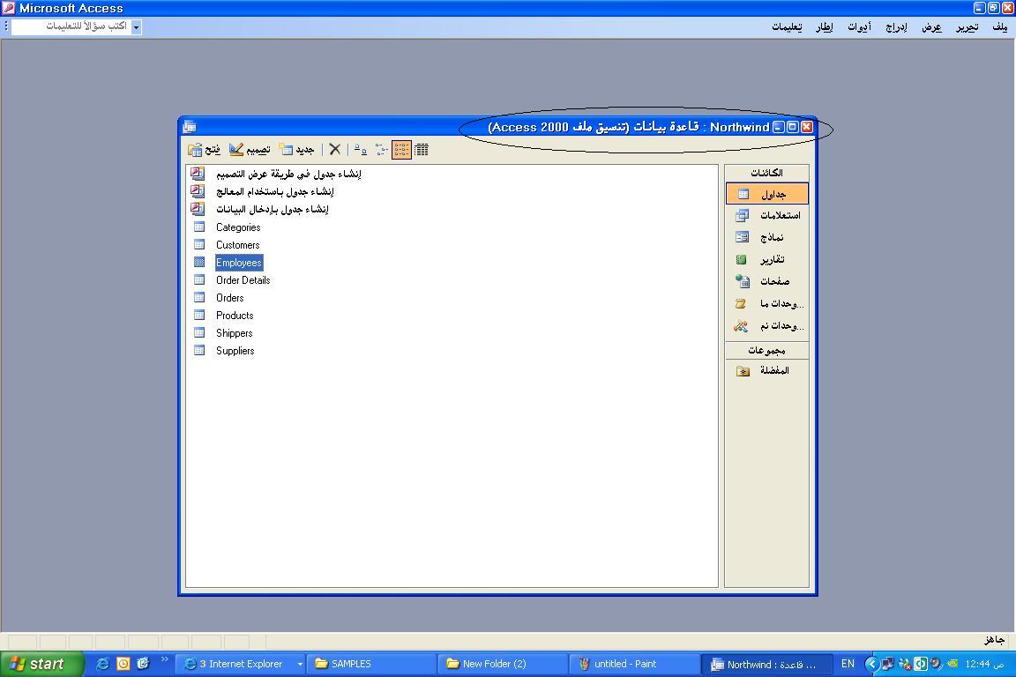1016x677 pixels.
Task: Click the Orders table icon
Action: 199,297
